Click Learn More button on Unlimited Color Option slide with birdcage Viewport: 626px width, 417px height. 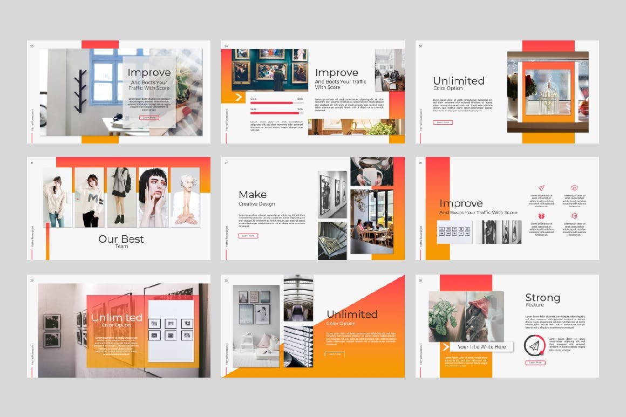pos(443,122)
